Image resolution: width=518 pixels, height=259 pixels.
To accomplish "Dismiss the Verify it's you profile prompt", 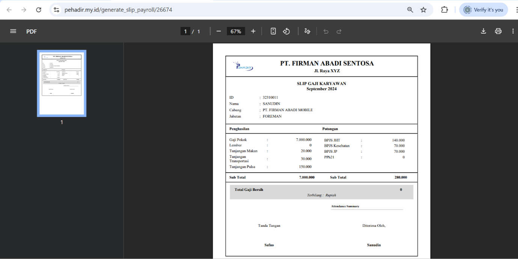I will (483, 9).
